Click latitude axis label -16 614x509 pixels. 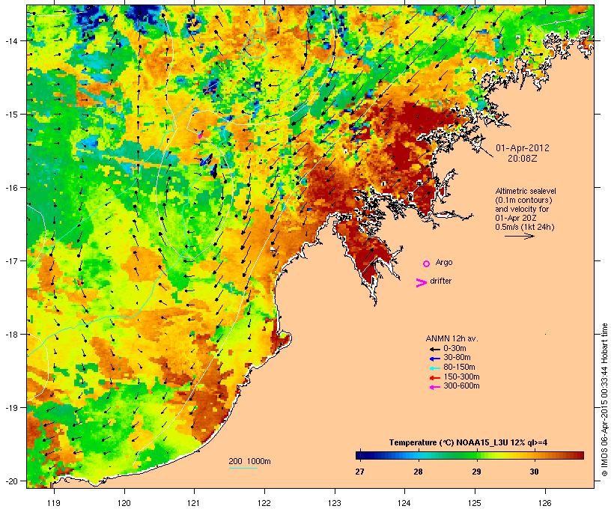(11, 188)
